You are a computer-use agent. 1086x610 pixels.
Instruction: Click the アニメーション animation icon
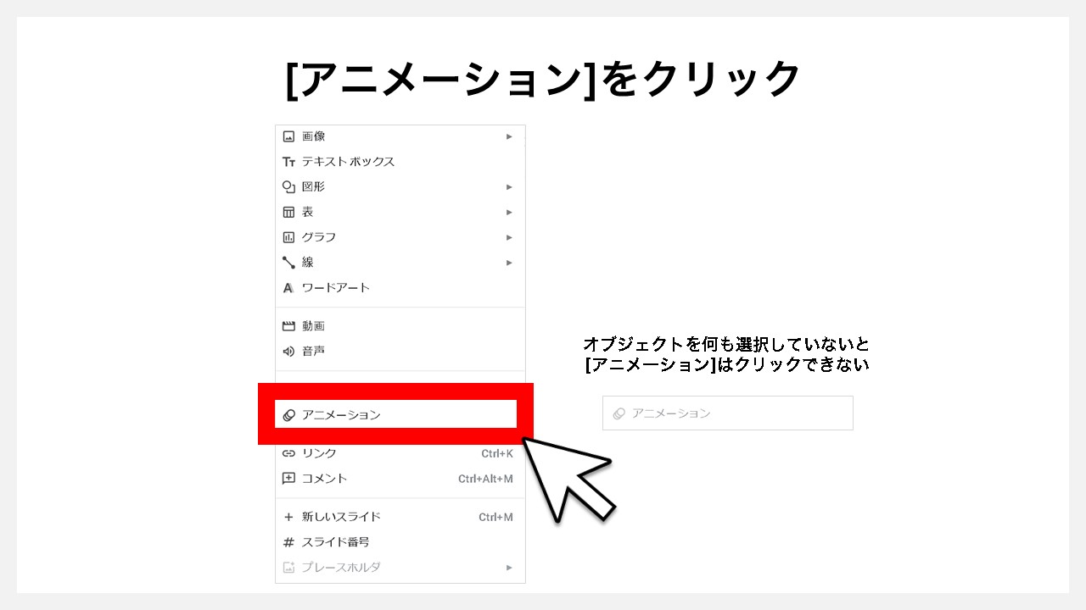click(288, 413)
